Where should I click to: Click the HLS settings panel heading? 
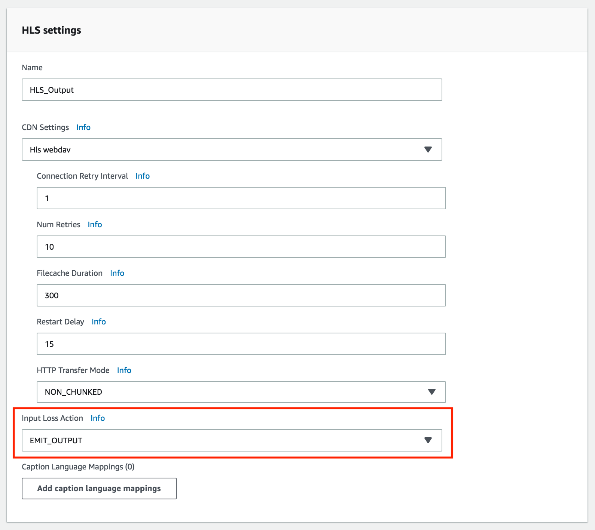coord(52,30)
